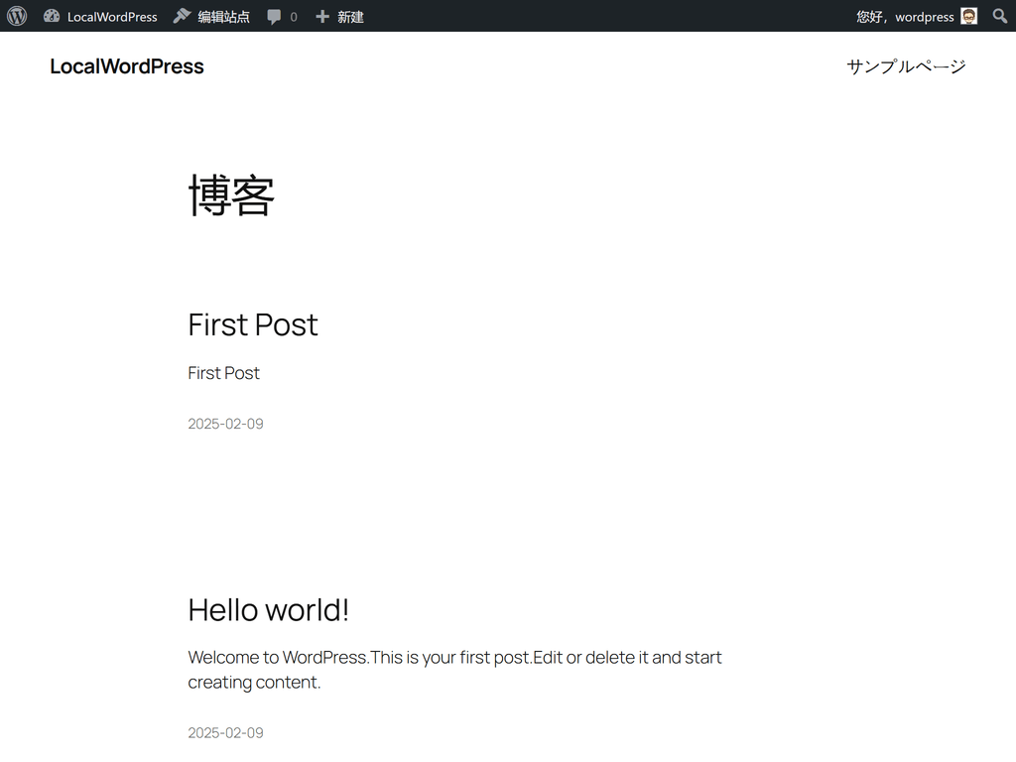1016x762 pixels.
Task: Open the WordPress logo menu
Action: click(x=17, y=16)
